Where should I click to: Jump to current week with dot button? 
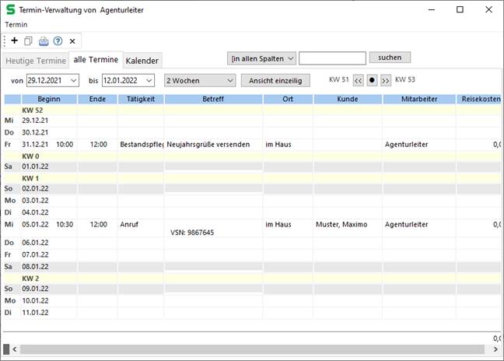(x=372, y=79)
